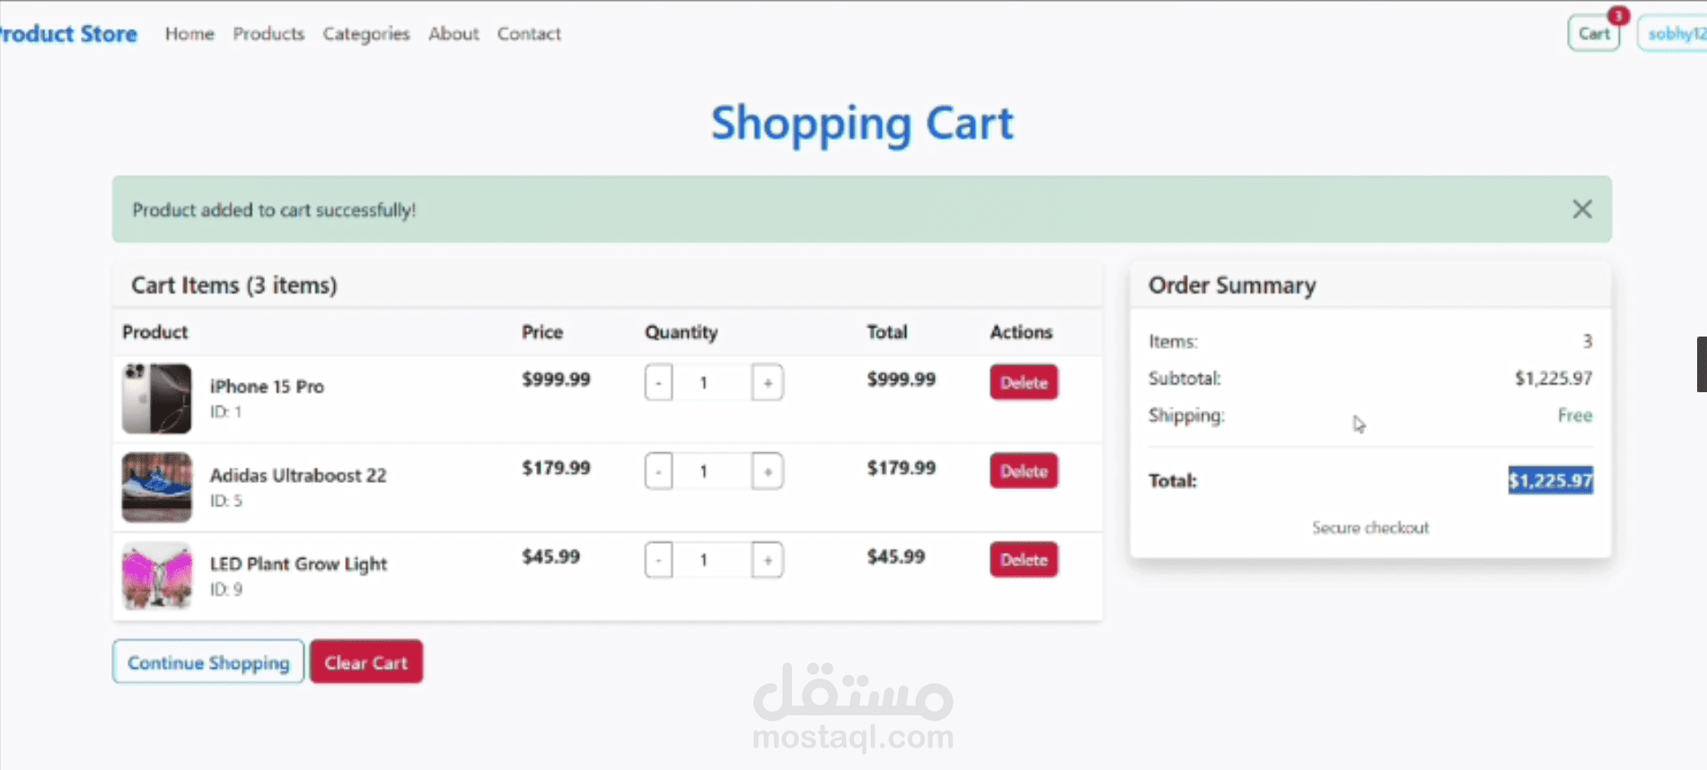Increase quantity of iPhone 15 Pro
The width and height of the screenshot is (1707, 770).
(768, 383)
